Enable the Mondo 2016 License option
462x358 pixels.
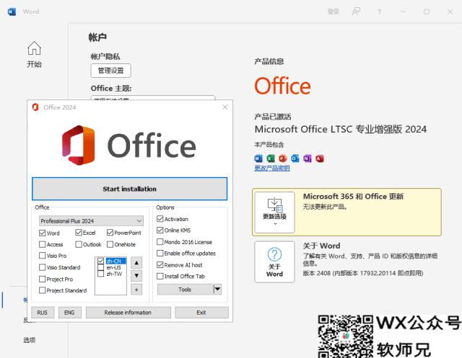160,242
